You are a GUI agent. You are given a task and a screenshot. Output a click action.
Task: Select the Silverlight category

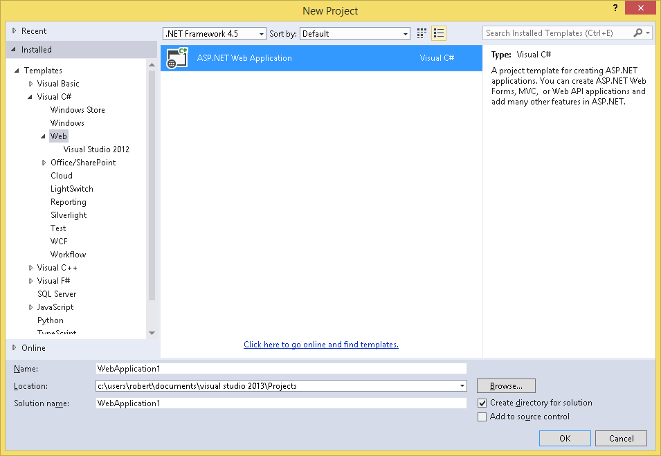(x=69, y=215)
